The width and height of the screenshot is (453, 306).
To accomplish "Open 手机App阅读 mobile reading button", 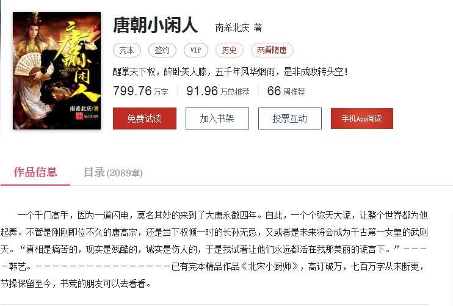I will (362, 118).
